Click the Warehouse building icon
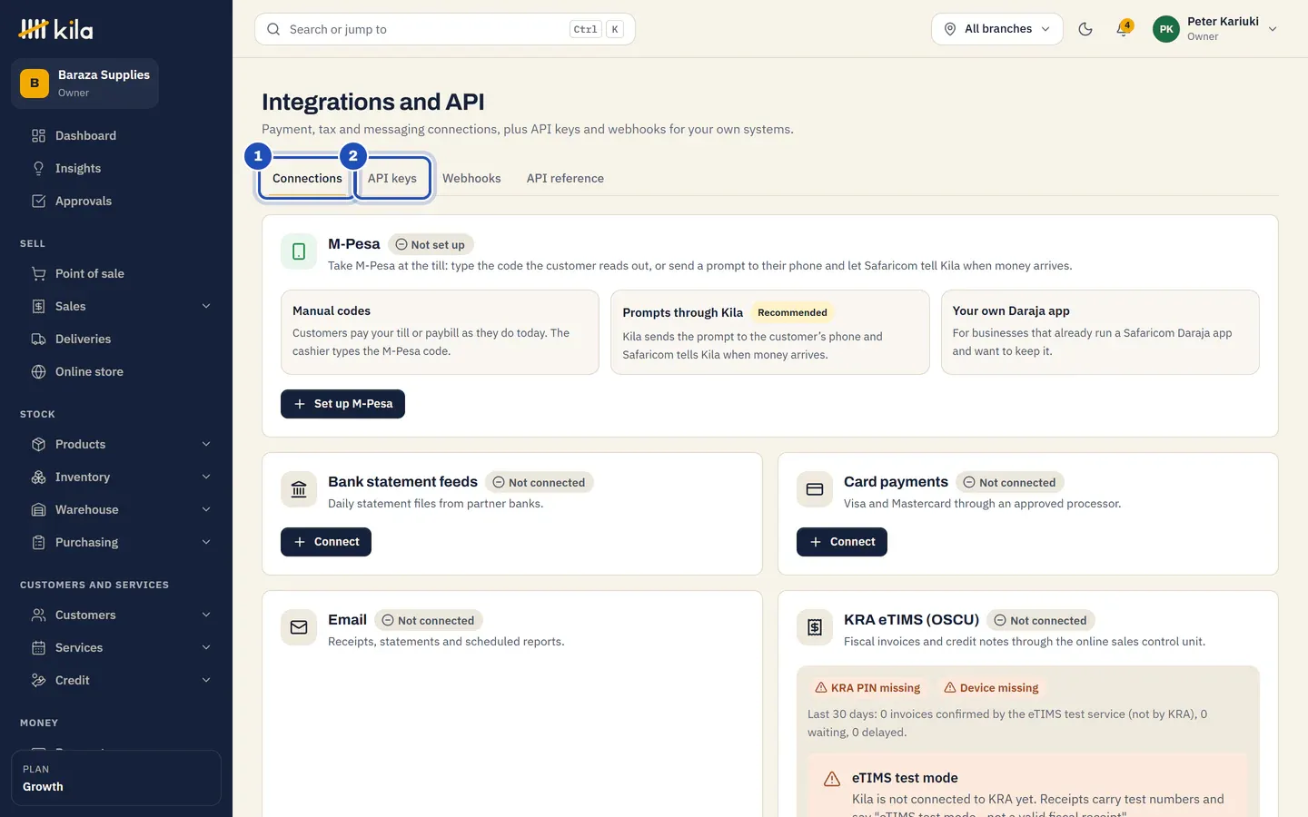This screenshot has height=817, width=1308. click(x=38, y=509)
